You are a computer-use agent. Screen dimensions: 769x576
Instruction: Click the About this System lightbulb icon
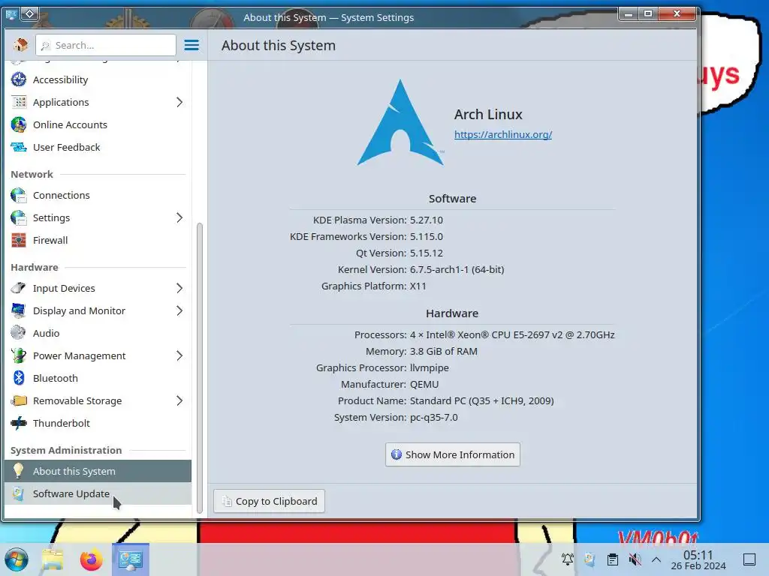tap(19, 471)
